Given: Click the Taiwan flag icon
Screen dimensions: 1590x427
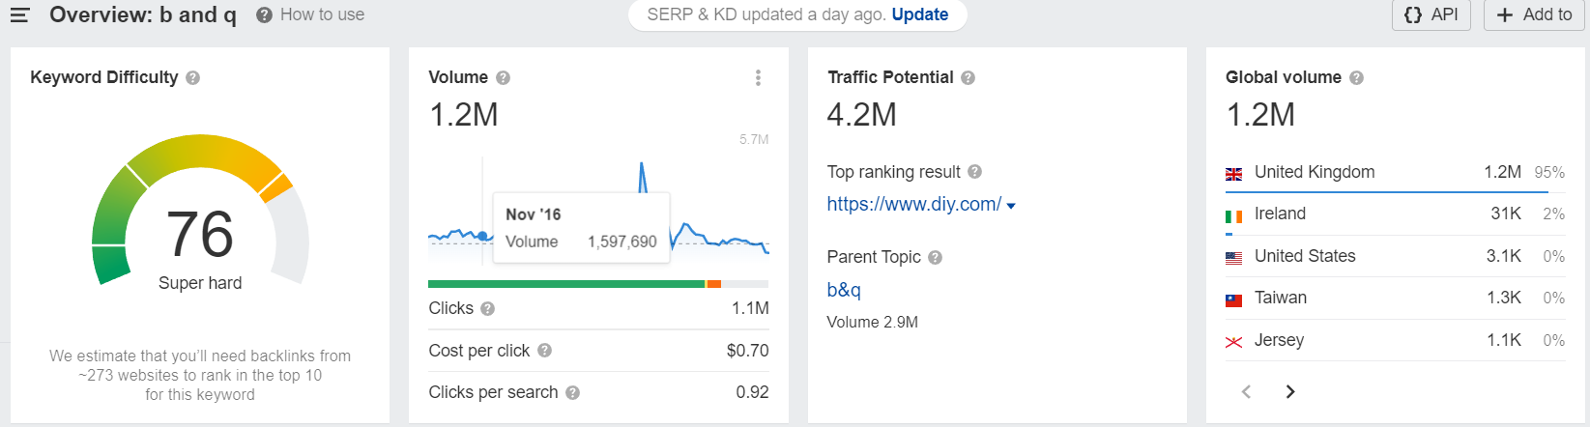Looking at the screenshot, I should [x=1233, y=300].
